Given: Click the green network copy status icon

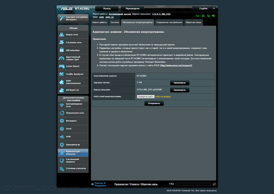Looking at the screenshot, I should (208, 16).
